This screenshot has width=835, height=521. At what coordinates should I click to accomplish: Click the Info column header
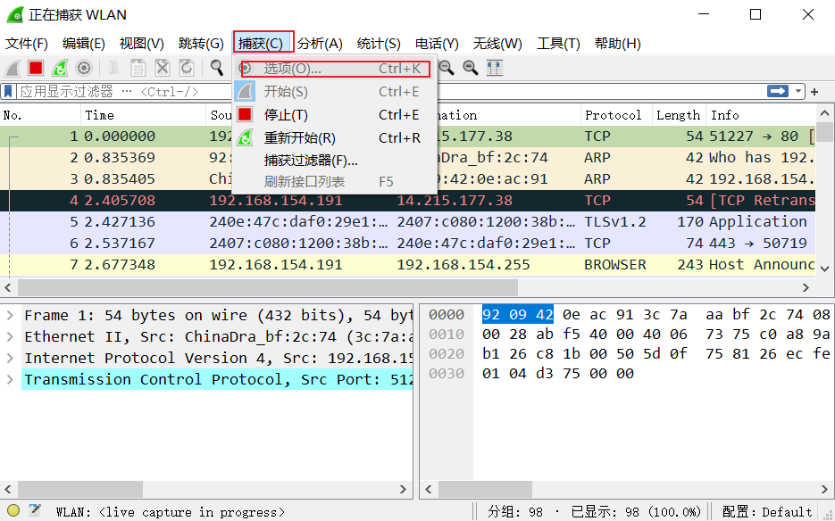(x=761, y=115)
